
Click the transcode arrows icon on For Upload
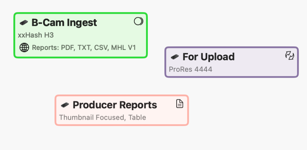(x=290, y=55)
